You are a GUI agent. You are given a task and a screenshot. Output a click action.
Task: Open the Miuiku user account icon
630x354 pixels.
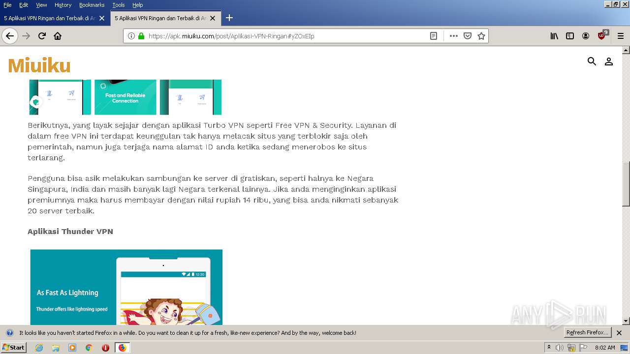[x=609, y=61]
